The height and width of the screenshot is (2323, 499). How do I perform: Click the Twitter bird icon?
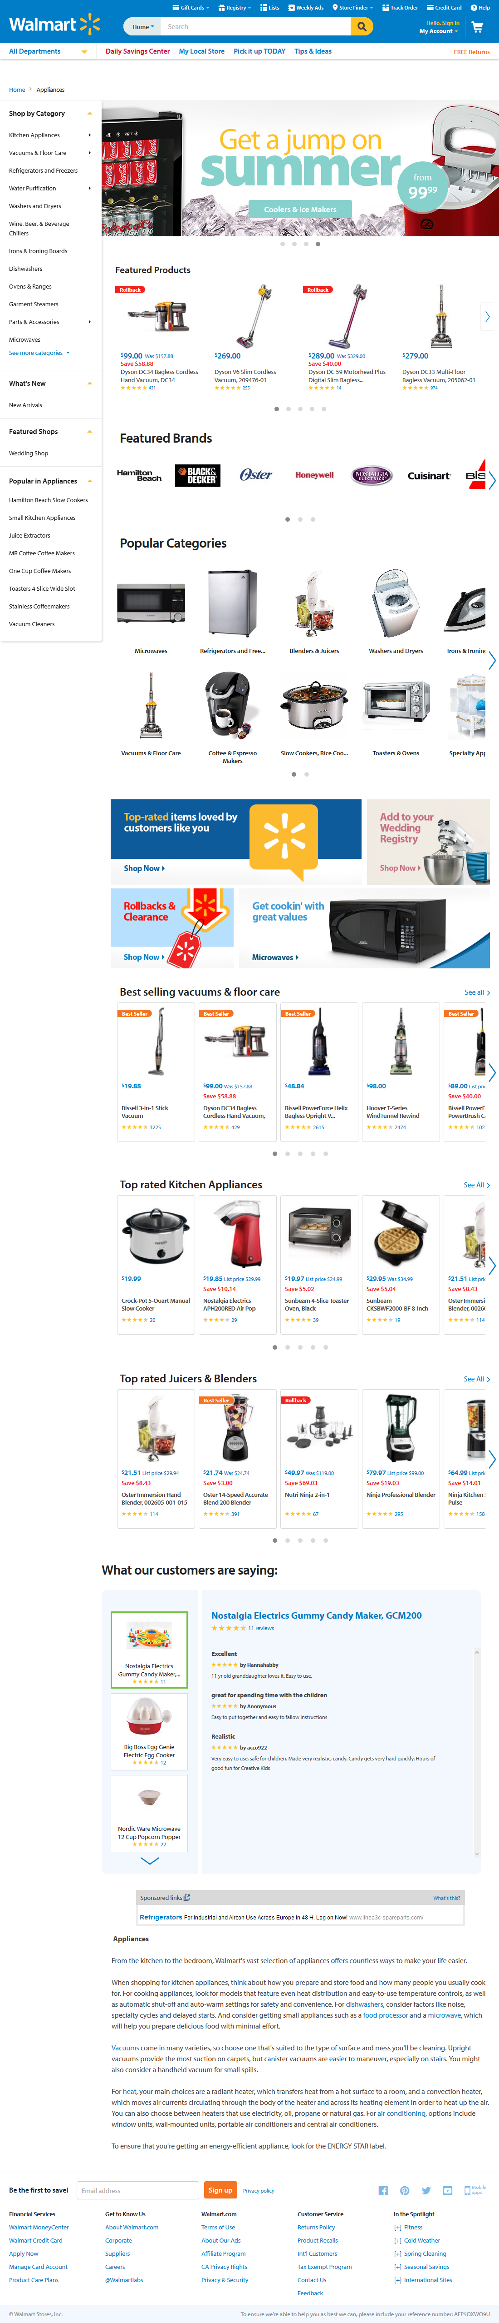(x=426, y=2190)
